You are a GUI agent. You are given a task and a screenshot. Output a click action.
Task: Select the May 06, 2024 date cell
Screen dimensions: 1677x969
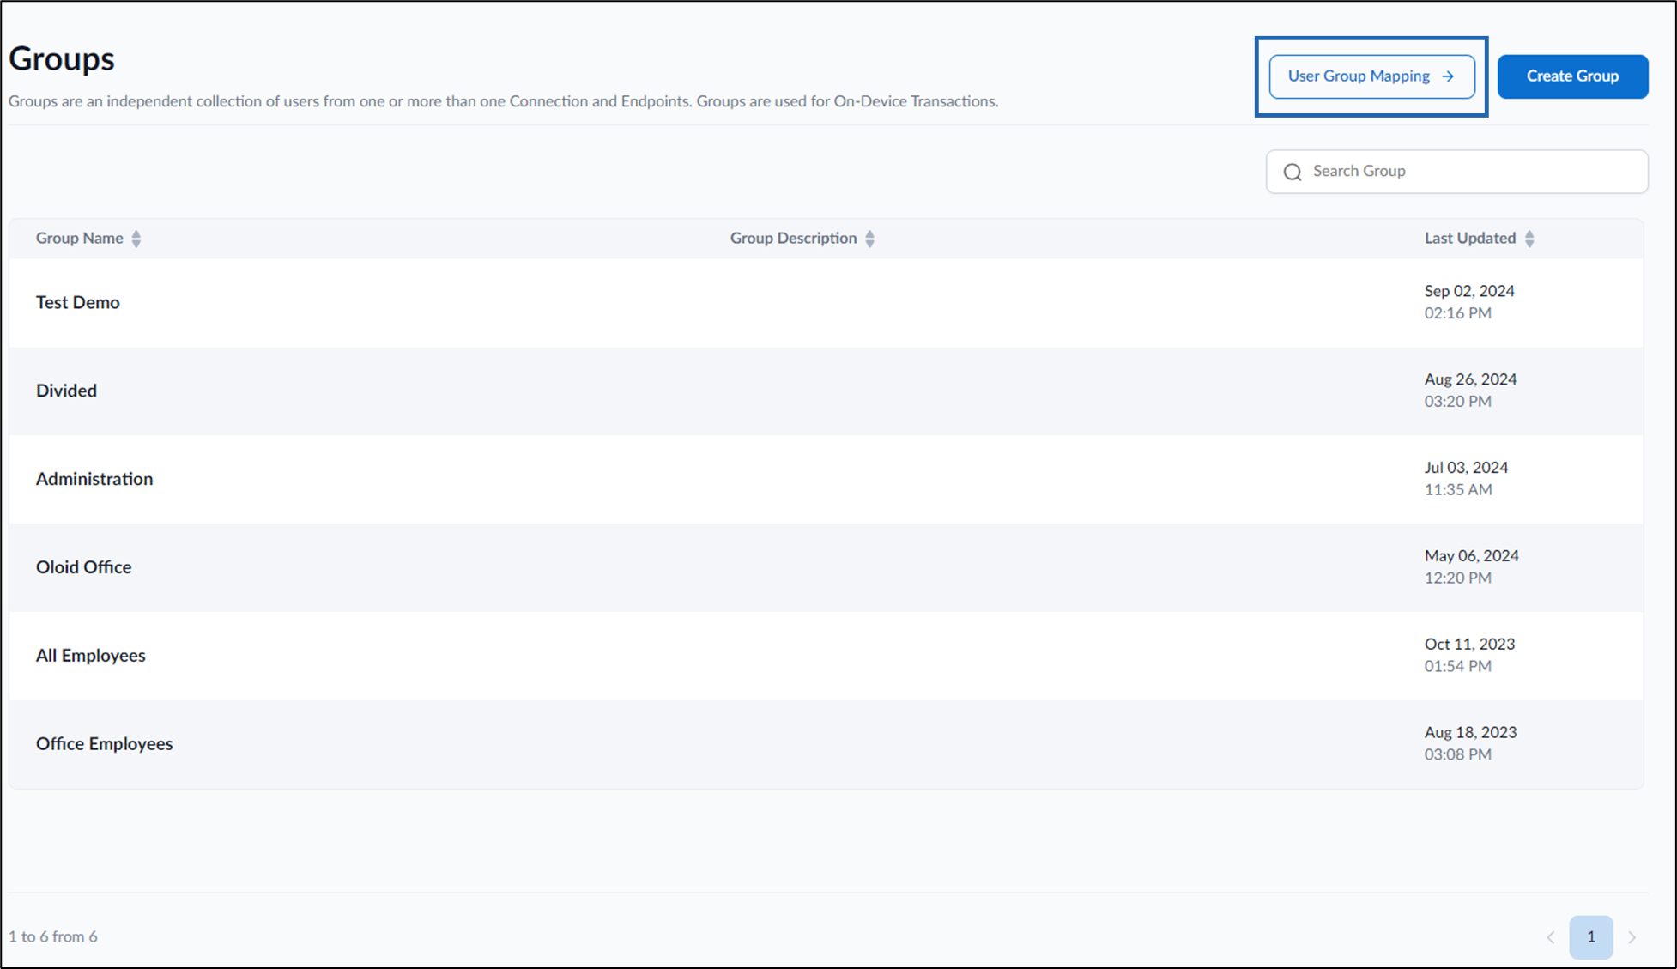coord(1471,567)
